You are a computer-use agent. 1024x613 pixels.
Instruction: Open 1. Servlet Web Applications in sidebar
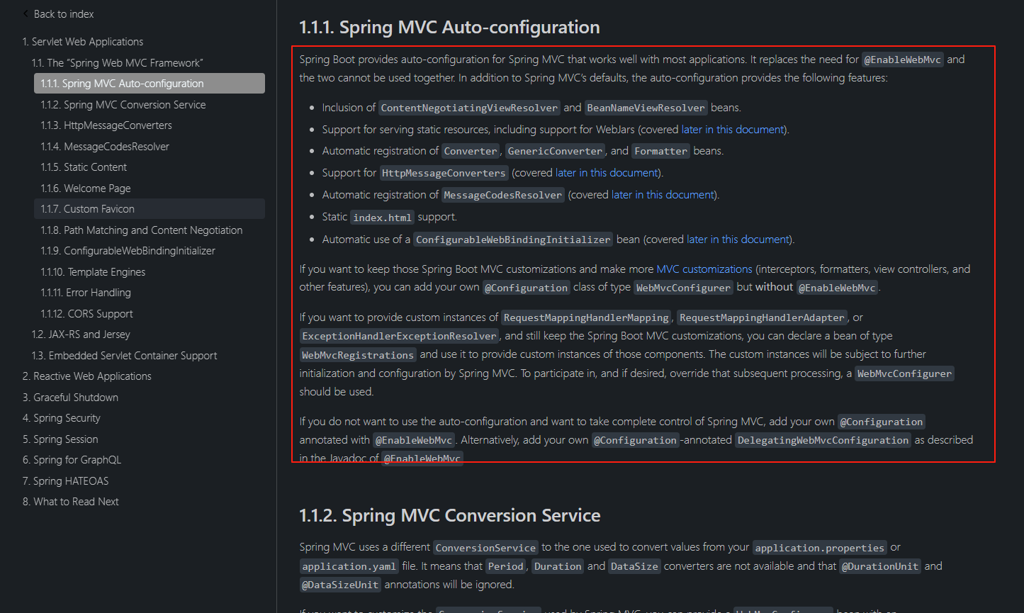click(x=83, y=42)
